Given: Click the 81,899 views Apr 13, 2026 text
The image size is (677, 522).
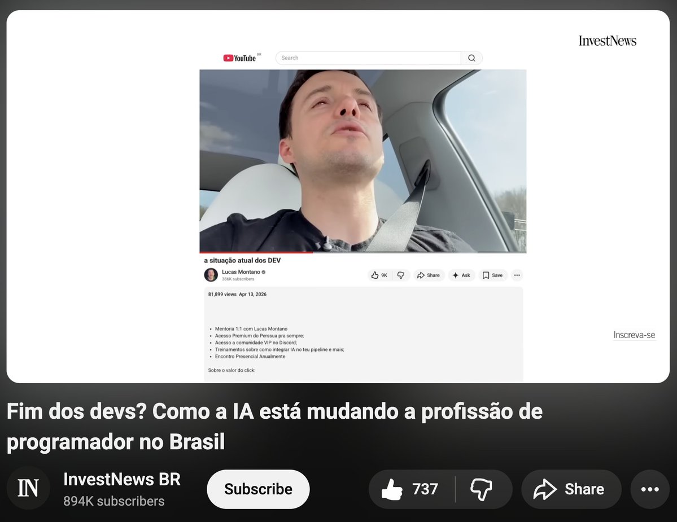Looking at the screenshot, I should point(237,294).
